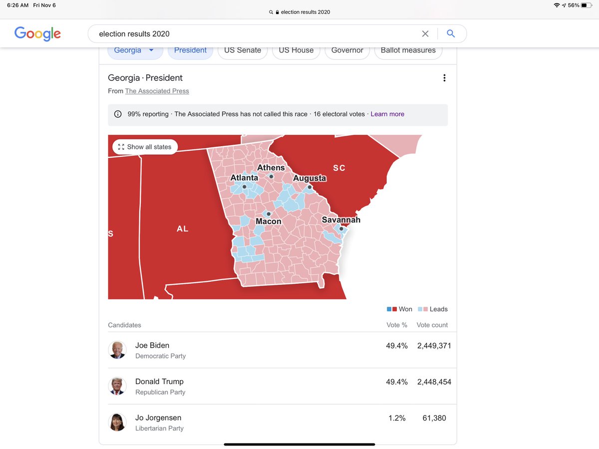Click the Jo Jorgensen candidate name
This screenshot has height=449, width=599.
[x=158, y=418]
